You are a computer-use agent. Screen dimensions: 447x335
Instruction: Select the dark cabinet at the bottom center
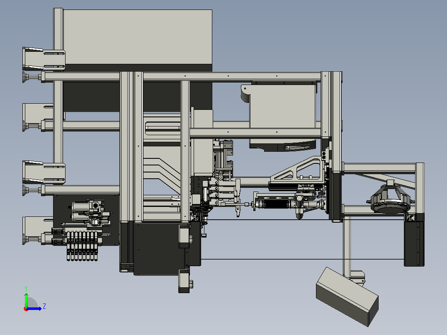(x=159, y=249)
